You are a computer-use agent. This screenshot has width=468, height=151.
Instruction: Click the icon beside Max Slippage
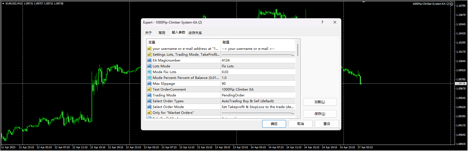click(x=149, y=84)
